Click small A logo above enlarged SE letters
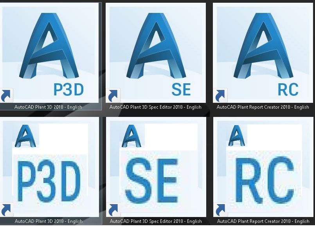 point(131,136)
